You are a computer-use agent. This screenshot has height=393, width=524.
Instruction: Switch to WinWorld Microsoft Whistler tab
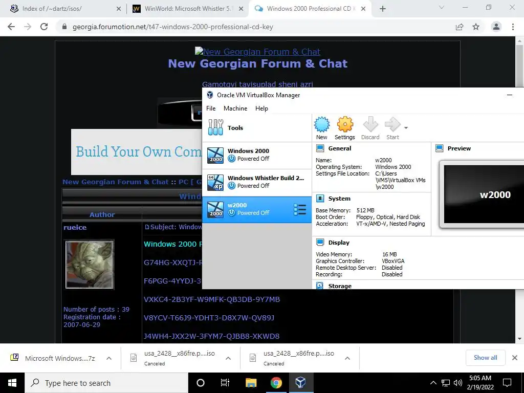pos(187,9)
